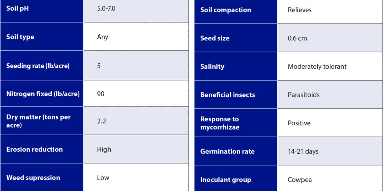This screenshot has width=383, height=191.
Task: Select the Dry matter (tons per acre) label
Action: click(39, 121)
